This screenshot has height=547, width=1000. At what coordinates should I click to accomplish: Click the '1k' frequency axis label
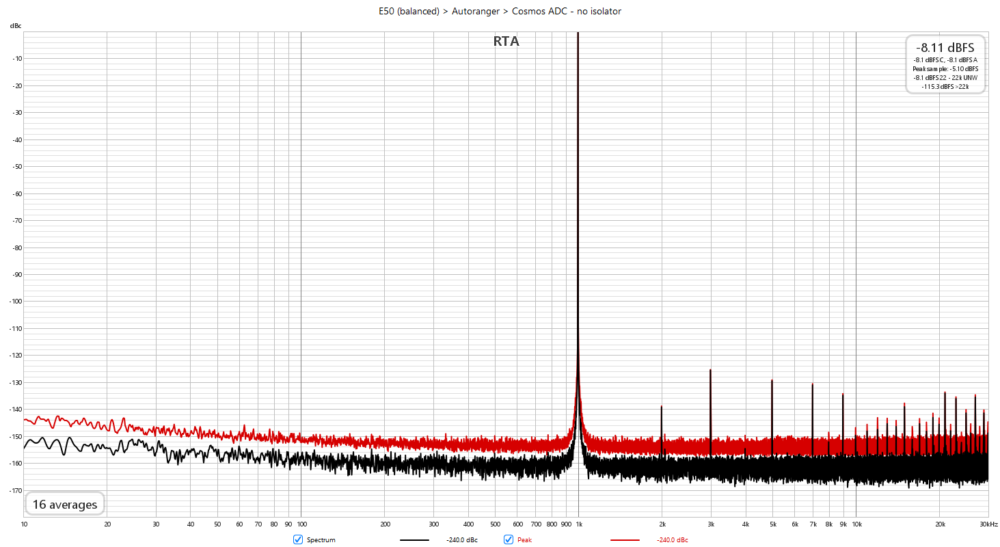point(578,524)
